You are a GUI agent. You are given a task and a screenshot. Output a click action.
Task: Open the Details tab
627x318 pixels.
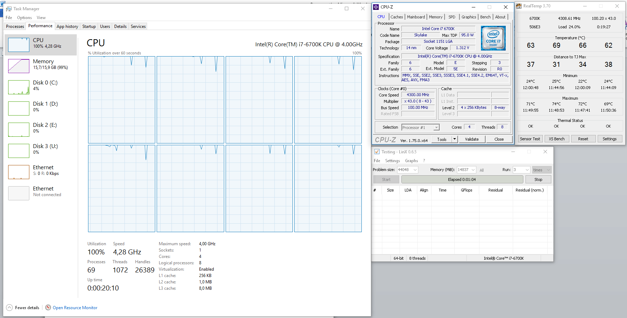click(x=120, y=26)
